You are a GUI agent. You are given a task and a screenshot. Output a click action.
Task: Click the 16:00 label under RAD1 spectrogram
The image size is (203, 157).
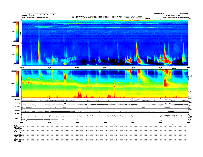133,67
